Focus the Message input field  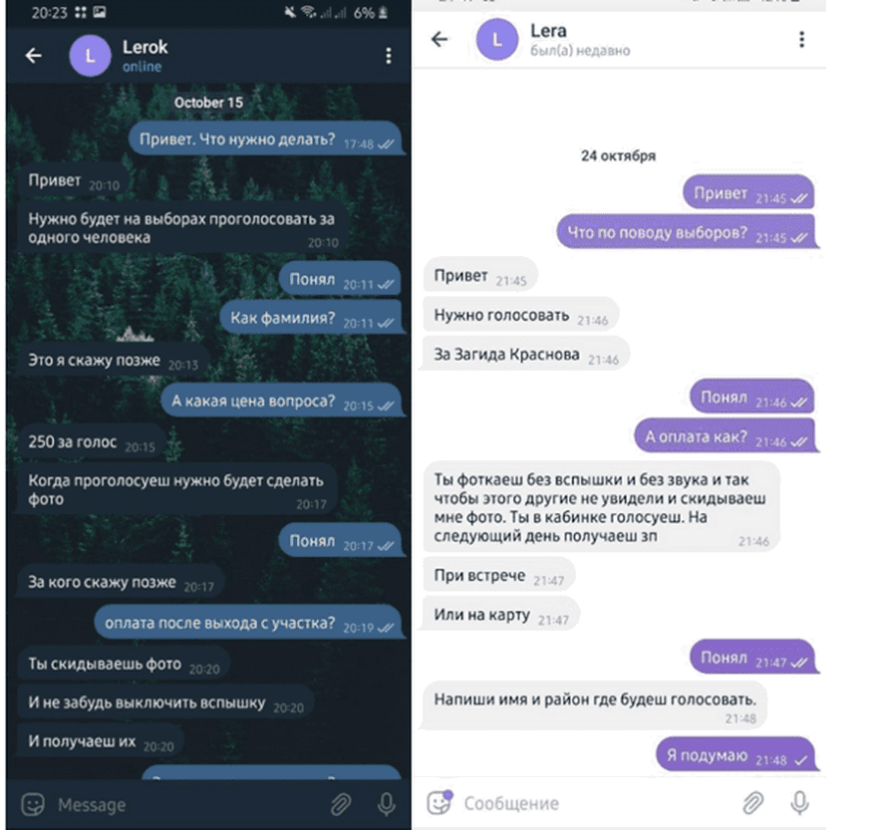[188, 805]
